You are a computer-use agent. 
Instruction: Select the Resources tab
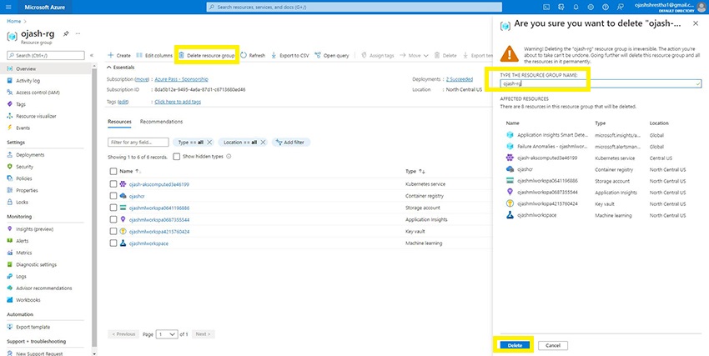pyautogui.click(x=119, y=122)
